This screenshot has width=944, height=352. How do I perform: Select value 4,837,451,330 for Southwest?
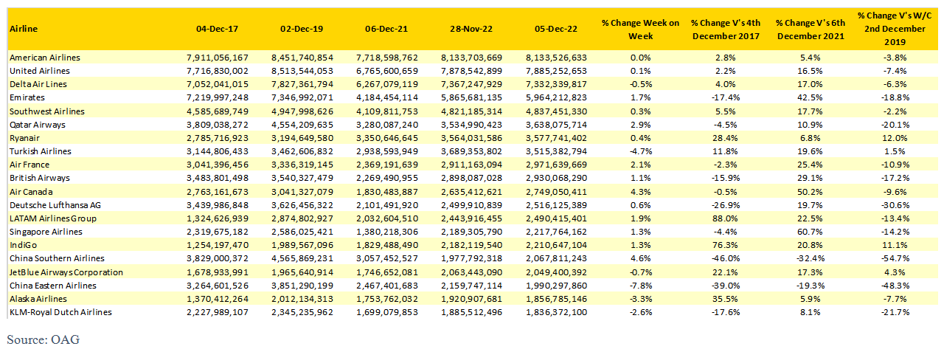pyautogui.click(x=557, y=111)
